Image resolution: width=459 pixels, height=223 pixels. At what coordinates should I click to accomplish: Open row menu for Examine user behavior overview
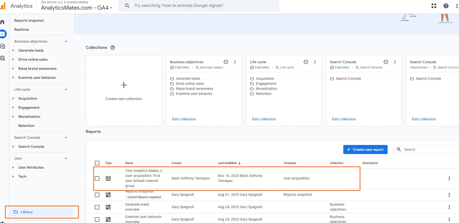[449, 219]
